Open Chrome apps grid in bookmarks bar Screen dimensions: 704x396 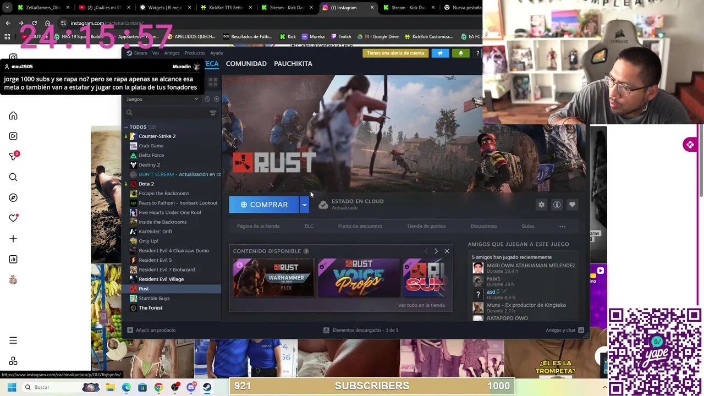coord(7,36)
